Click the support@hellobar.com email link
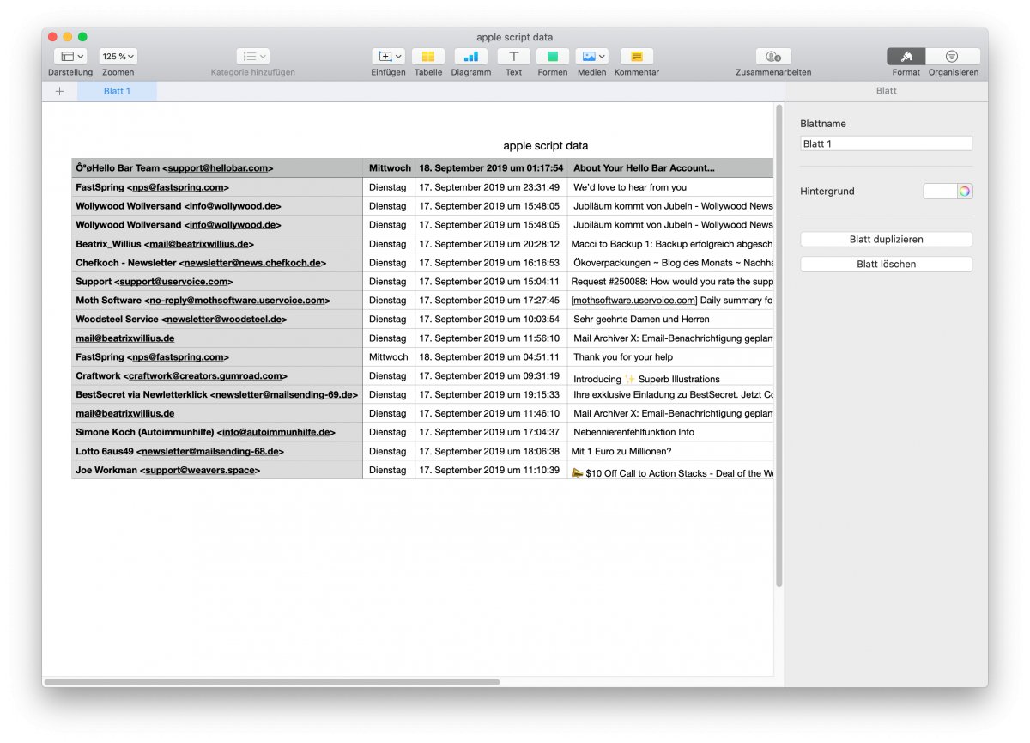This screenshot has width=1030, height=743. 218,168
